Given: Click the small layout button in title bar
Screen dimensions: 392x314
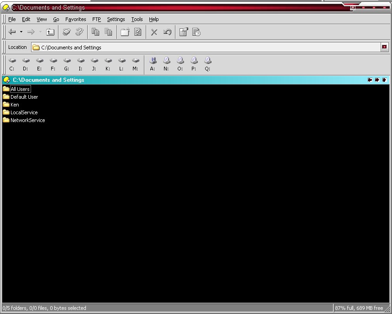Looking at the screenshot, I should (x=353, y=8).
